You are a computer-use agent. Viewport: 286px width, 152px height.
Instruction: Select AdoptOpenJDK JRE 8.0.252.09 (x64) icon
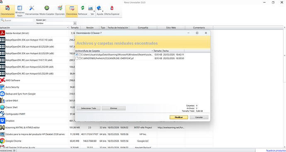click(x=2, y=67)
